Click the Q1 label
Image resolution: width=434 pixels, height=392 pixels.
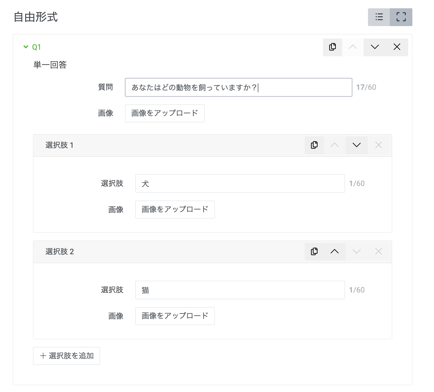coord(36,47)
